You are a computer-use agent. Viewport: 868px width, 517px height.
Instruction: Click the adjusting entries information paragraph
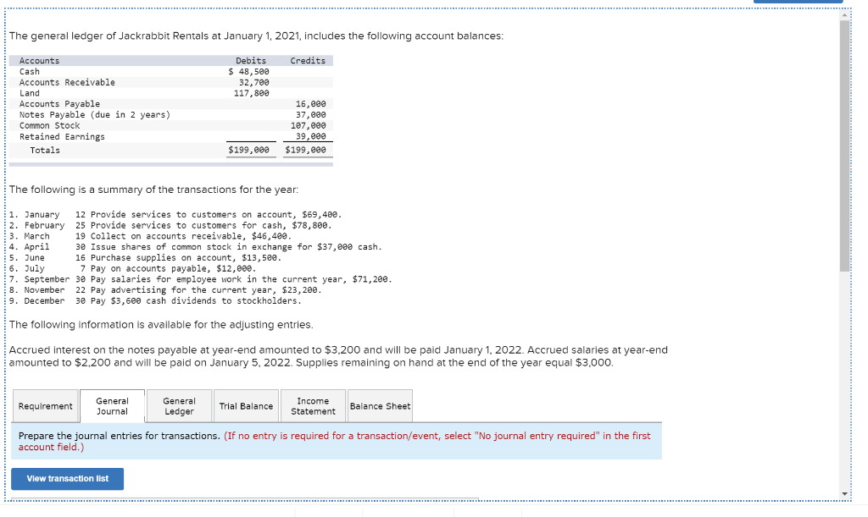click(339, 355)
